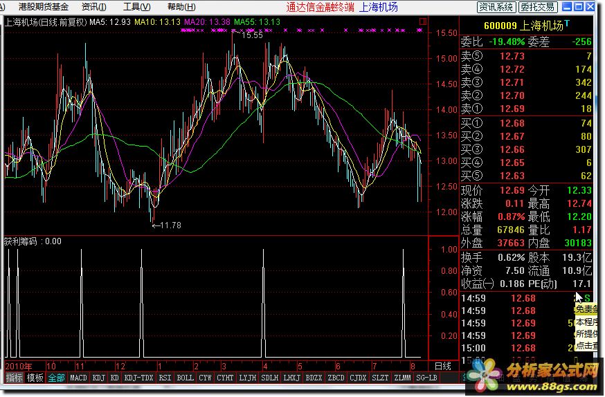Click the MA5: 12.93 label

110,22
